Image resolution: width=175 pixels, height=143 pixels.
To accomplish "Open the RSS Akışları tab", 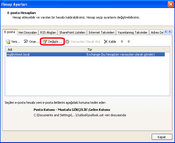I will 48,32.
